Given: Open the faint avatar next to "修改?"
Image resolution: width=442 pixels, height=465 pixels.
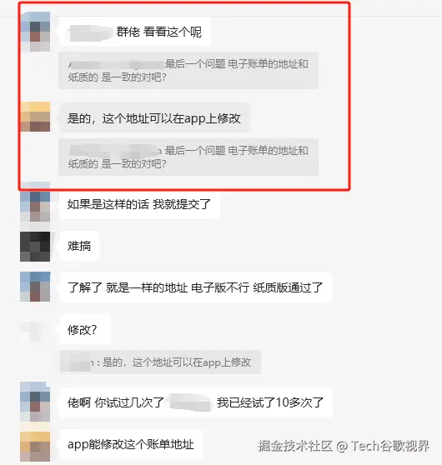Looking at the screenshot, I should point(35,330).
